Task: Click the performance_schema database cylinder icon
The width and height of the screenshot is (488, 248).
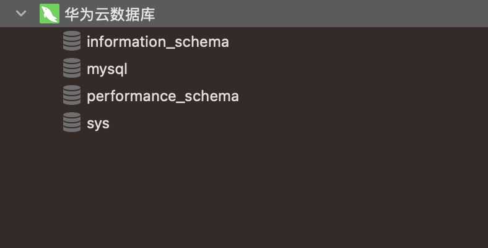Action: pos(72,96)
